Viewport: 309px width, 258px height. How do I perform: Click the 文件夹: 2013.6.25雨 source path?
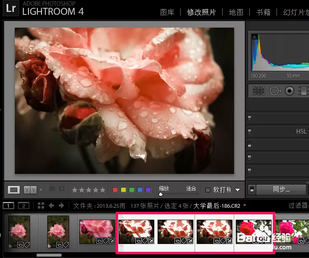point(99,206)
